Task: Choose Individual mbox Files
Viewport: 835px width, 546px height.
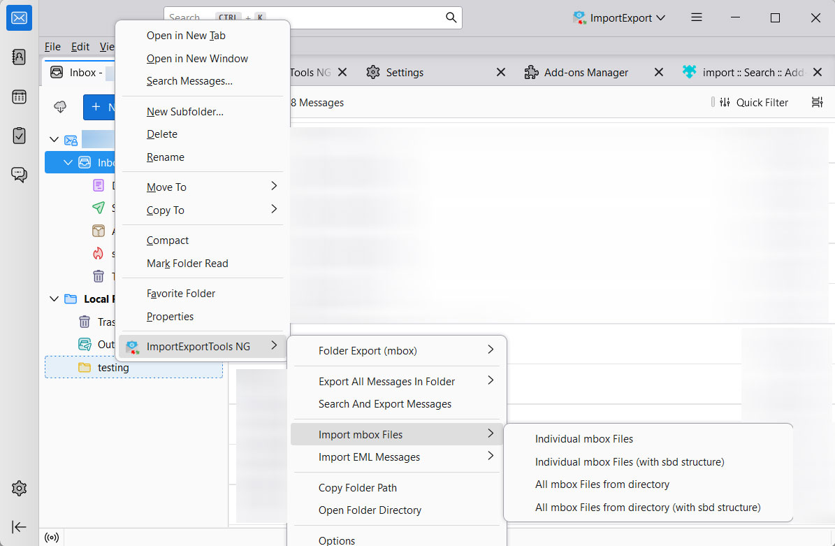Action: click(x=584, y=439)
